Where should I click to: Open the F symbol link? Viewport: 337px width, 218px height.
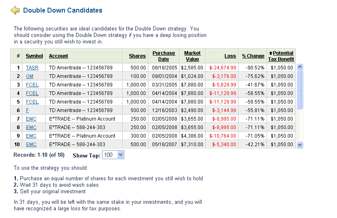click(x=27, y=110)
